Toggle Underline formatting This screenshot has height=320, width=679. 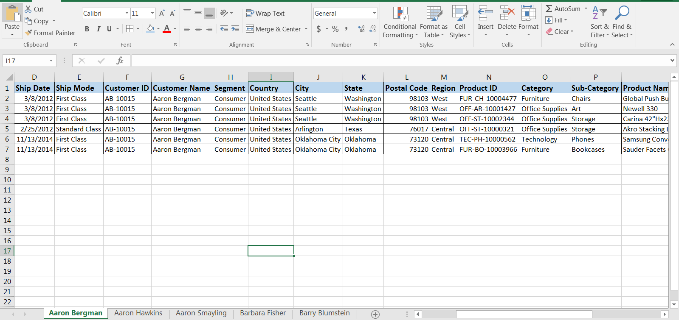pyautogui.click(x=110, y=29)
